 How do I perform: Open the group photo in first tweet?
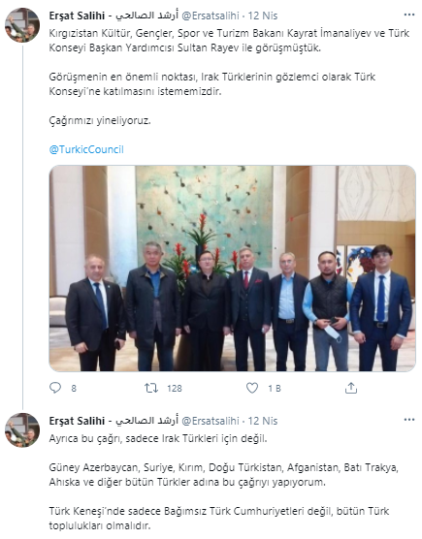(233, 269)
